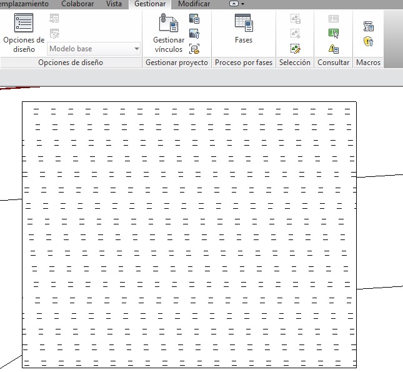Open the Modificar ribbon tab
The image size is (403, 372).
[194, 4]
